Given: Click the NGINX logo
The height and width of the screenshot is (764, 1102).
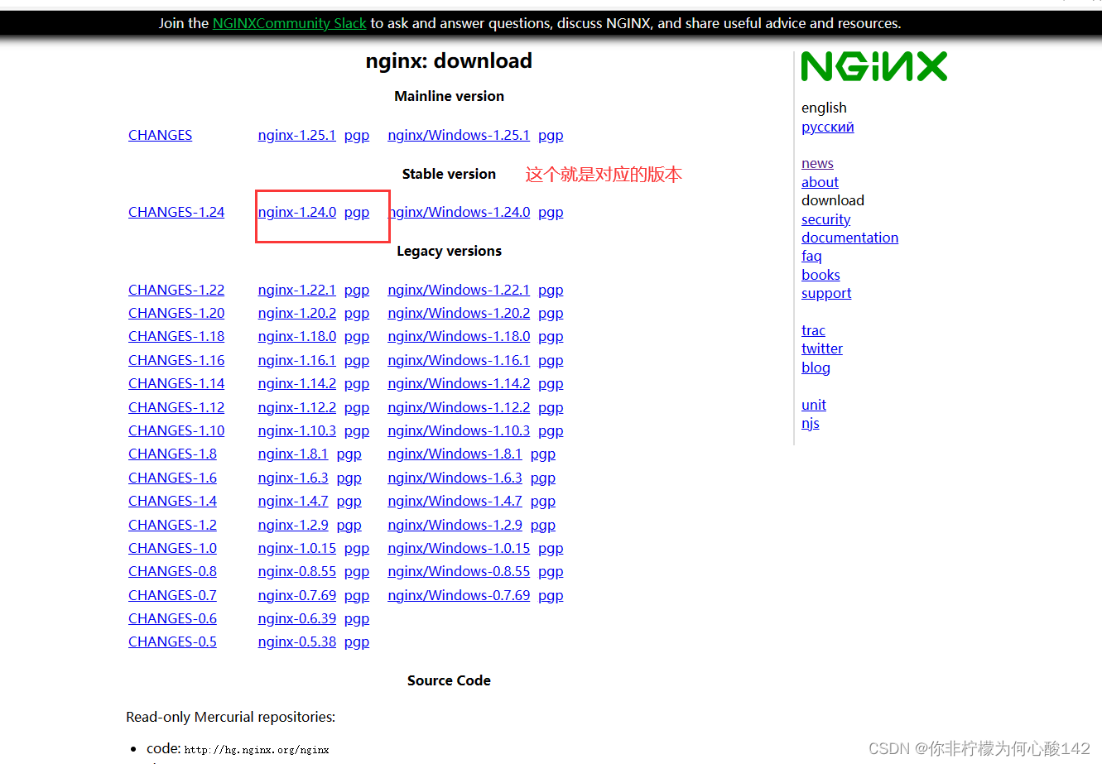Looking at the screenshot, I should 874,66.
